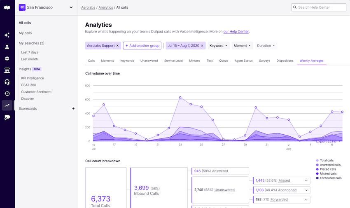Clear the Jul 15 – Aug 7 date filter
The height and width of the screenshot is (208, 350).
[x=202, y=46]
